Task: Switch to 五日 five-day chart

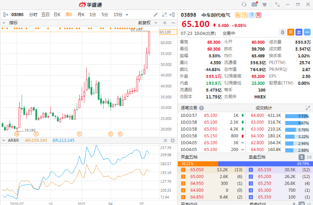Action: click(x=45, y=15)
